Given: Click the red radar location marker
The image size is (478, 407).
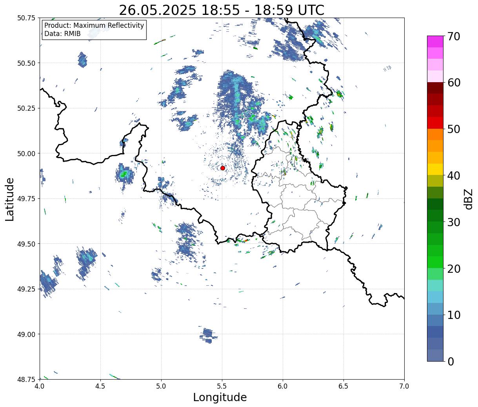Looking at the screenshot, I should [223, 168].
